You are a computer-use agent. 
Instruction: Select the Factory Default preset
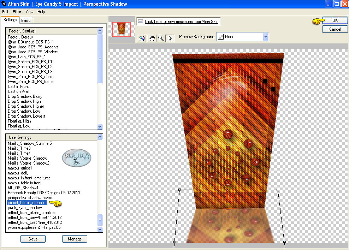[x=20, y=37]
